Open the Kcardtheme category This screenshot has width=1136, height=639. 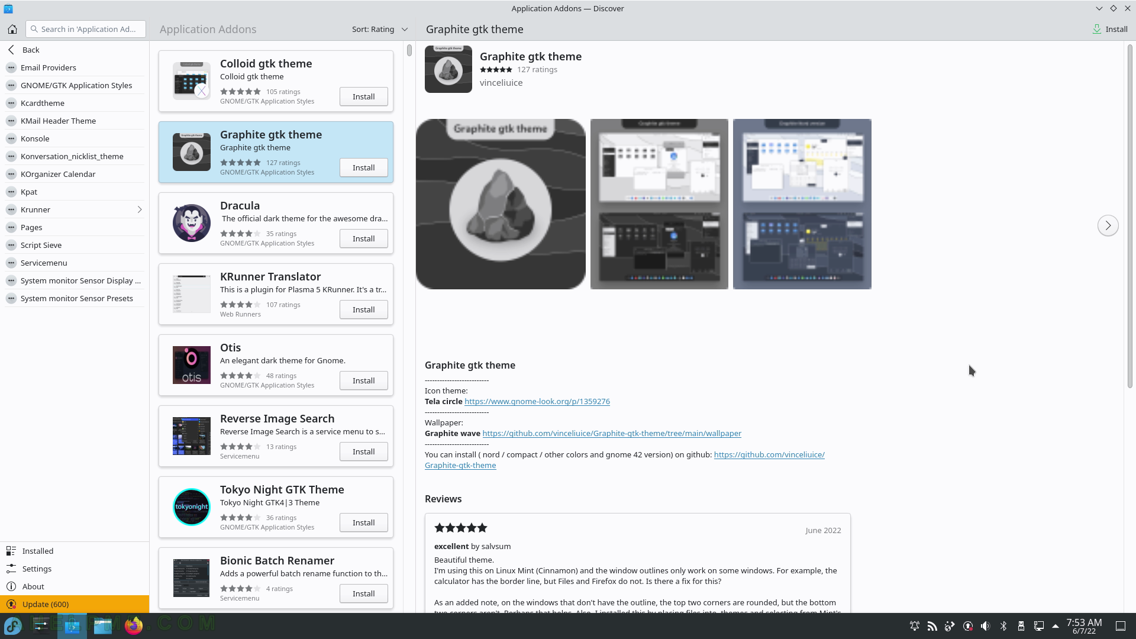tap(75, 103)
